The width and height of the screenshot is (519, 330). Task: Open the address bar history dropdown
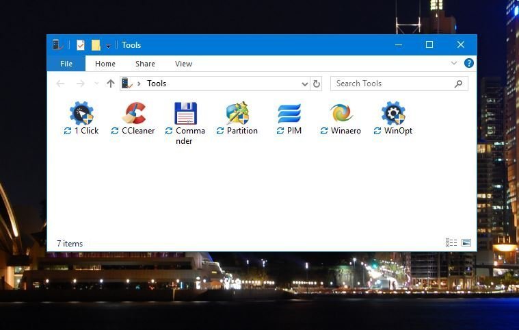[x=305, y=84]
